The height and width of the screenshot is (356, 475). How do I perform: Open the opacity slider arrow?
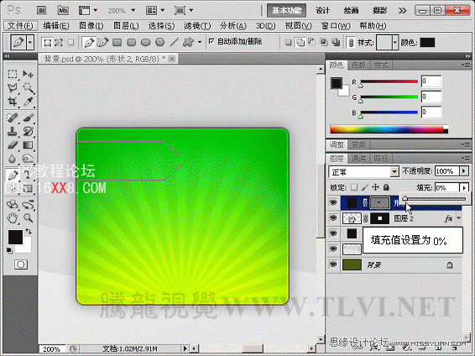tap(464, 171)
